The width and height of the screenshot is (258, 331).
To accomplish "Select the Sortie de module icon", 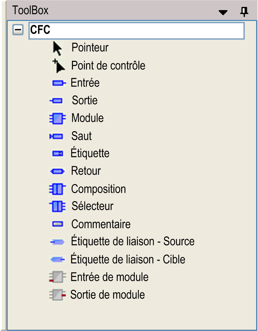I will pyautogui.click(x=58, y=295).
